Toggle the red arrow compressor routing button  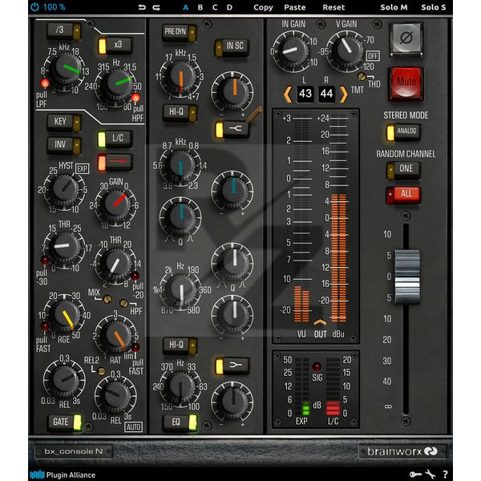tap(115, 162)
